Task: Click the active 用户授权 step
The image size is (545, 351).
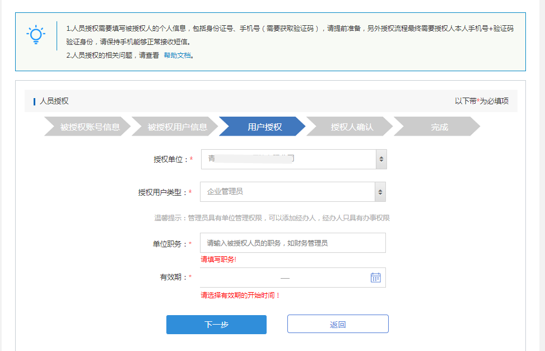Action: (x=264, y=127)
